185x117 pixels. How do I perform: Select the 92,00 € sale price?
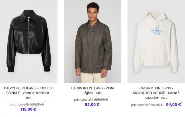click(92, 105)
